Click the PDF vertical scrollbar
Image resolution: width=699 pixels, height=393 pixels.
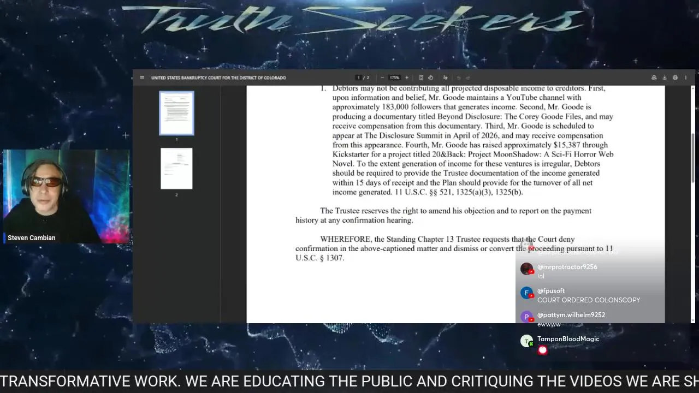tap(692, 157)
